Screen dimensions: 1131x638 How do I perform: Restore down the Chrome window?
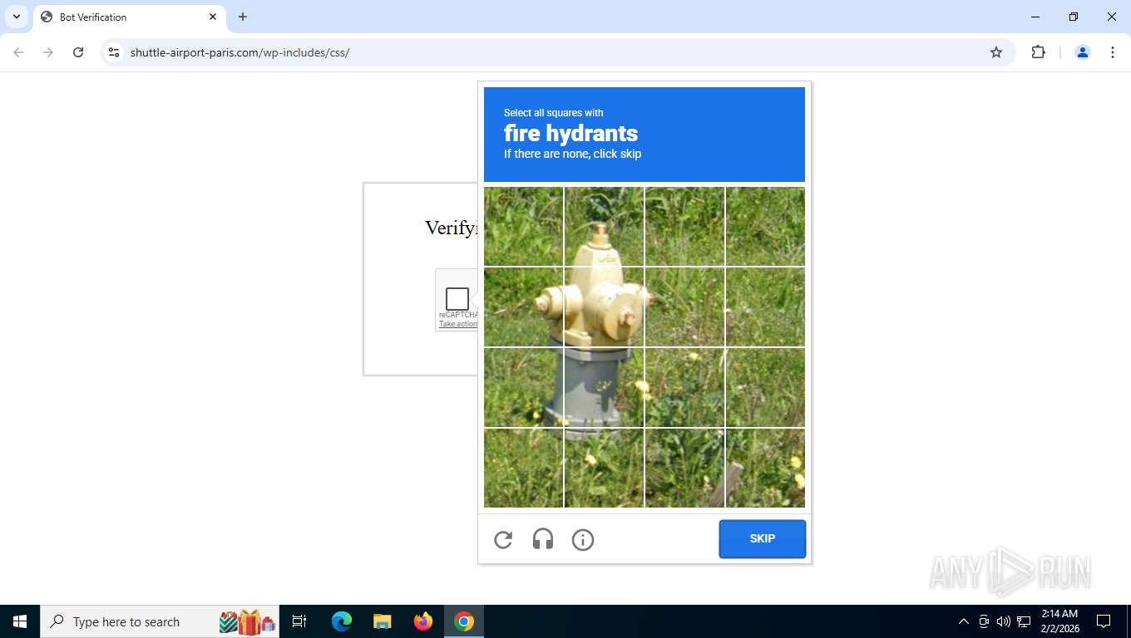1074,17
